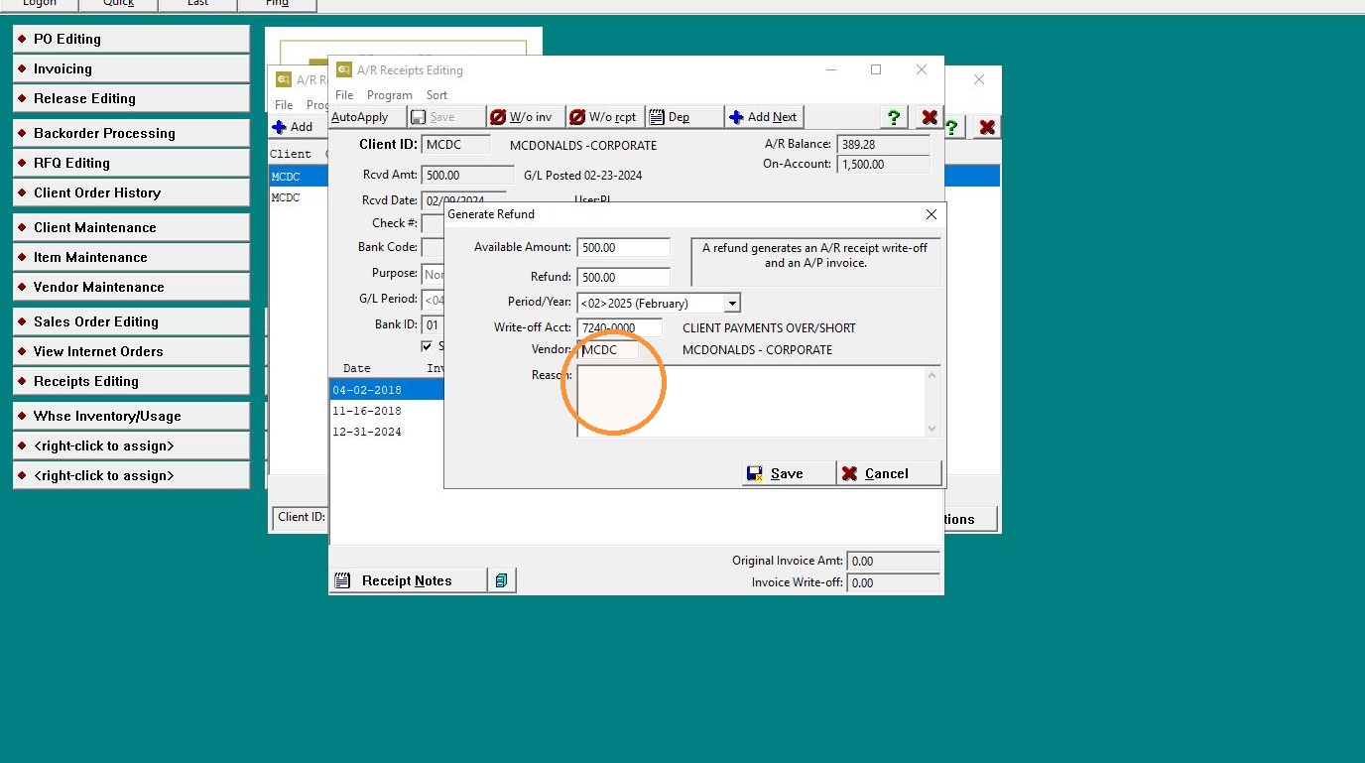Image resolution: width=1365 pixels, height=763 pixels.
Task: Open Release Editing
Action: click(x=131, y=98)
